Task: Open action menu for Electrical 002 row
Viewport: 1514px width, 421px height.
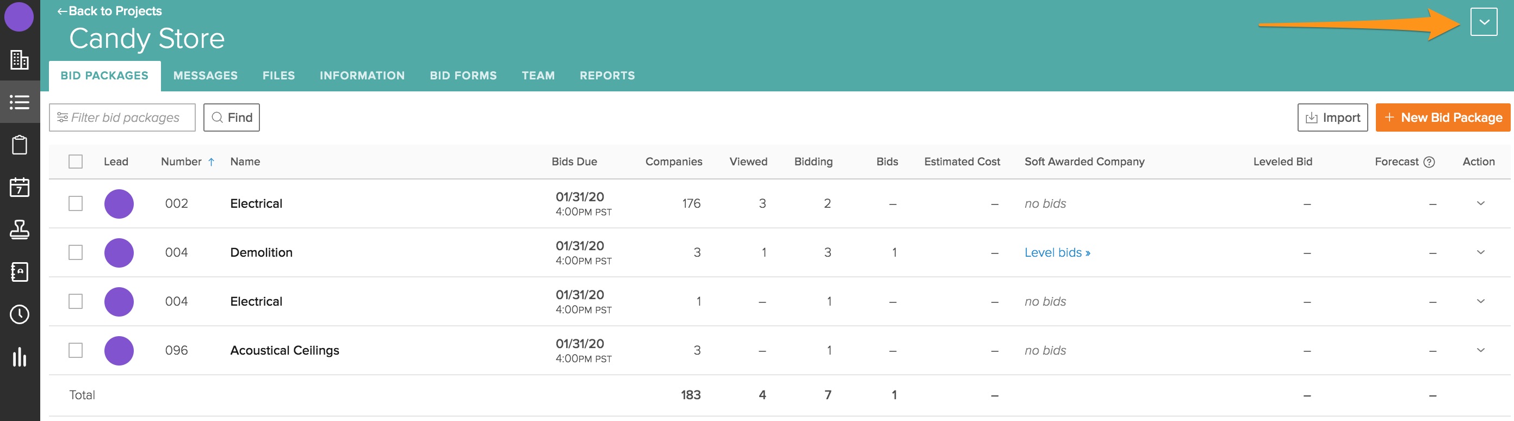Action: (x=1480, y=203)
